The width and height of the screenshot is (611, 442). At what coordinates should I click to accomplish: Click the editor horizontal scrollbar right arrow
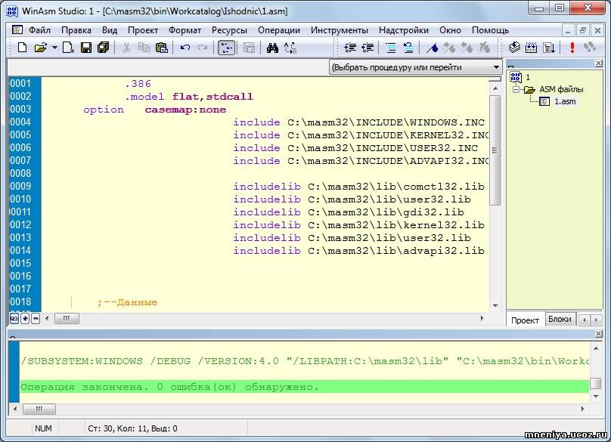(482, 318)
